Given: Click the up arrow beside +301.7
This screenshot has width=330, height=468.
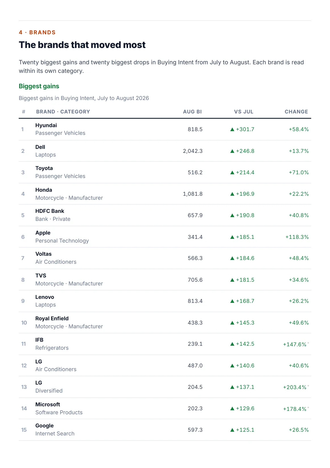Looking at the screenshot, I should point(232,129).
